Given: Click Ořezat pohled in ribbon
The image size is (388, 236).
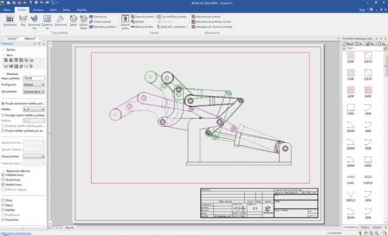Looking at the screenshot, I should pos(100,21).
